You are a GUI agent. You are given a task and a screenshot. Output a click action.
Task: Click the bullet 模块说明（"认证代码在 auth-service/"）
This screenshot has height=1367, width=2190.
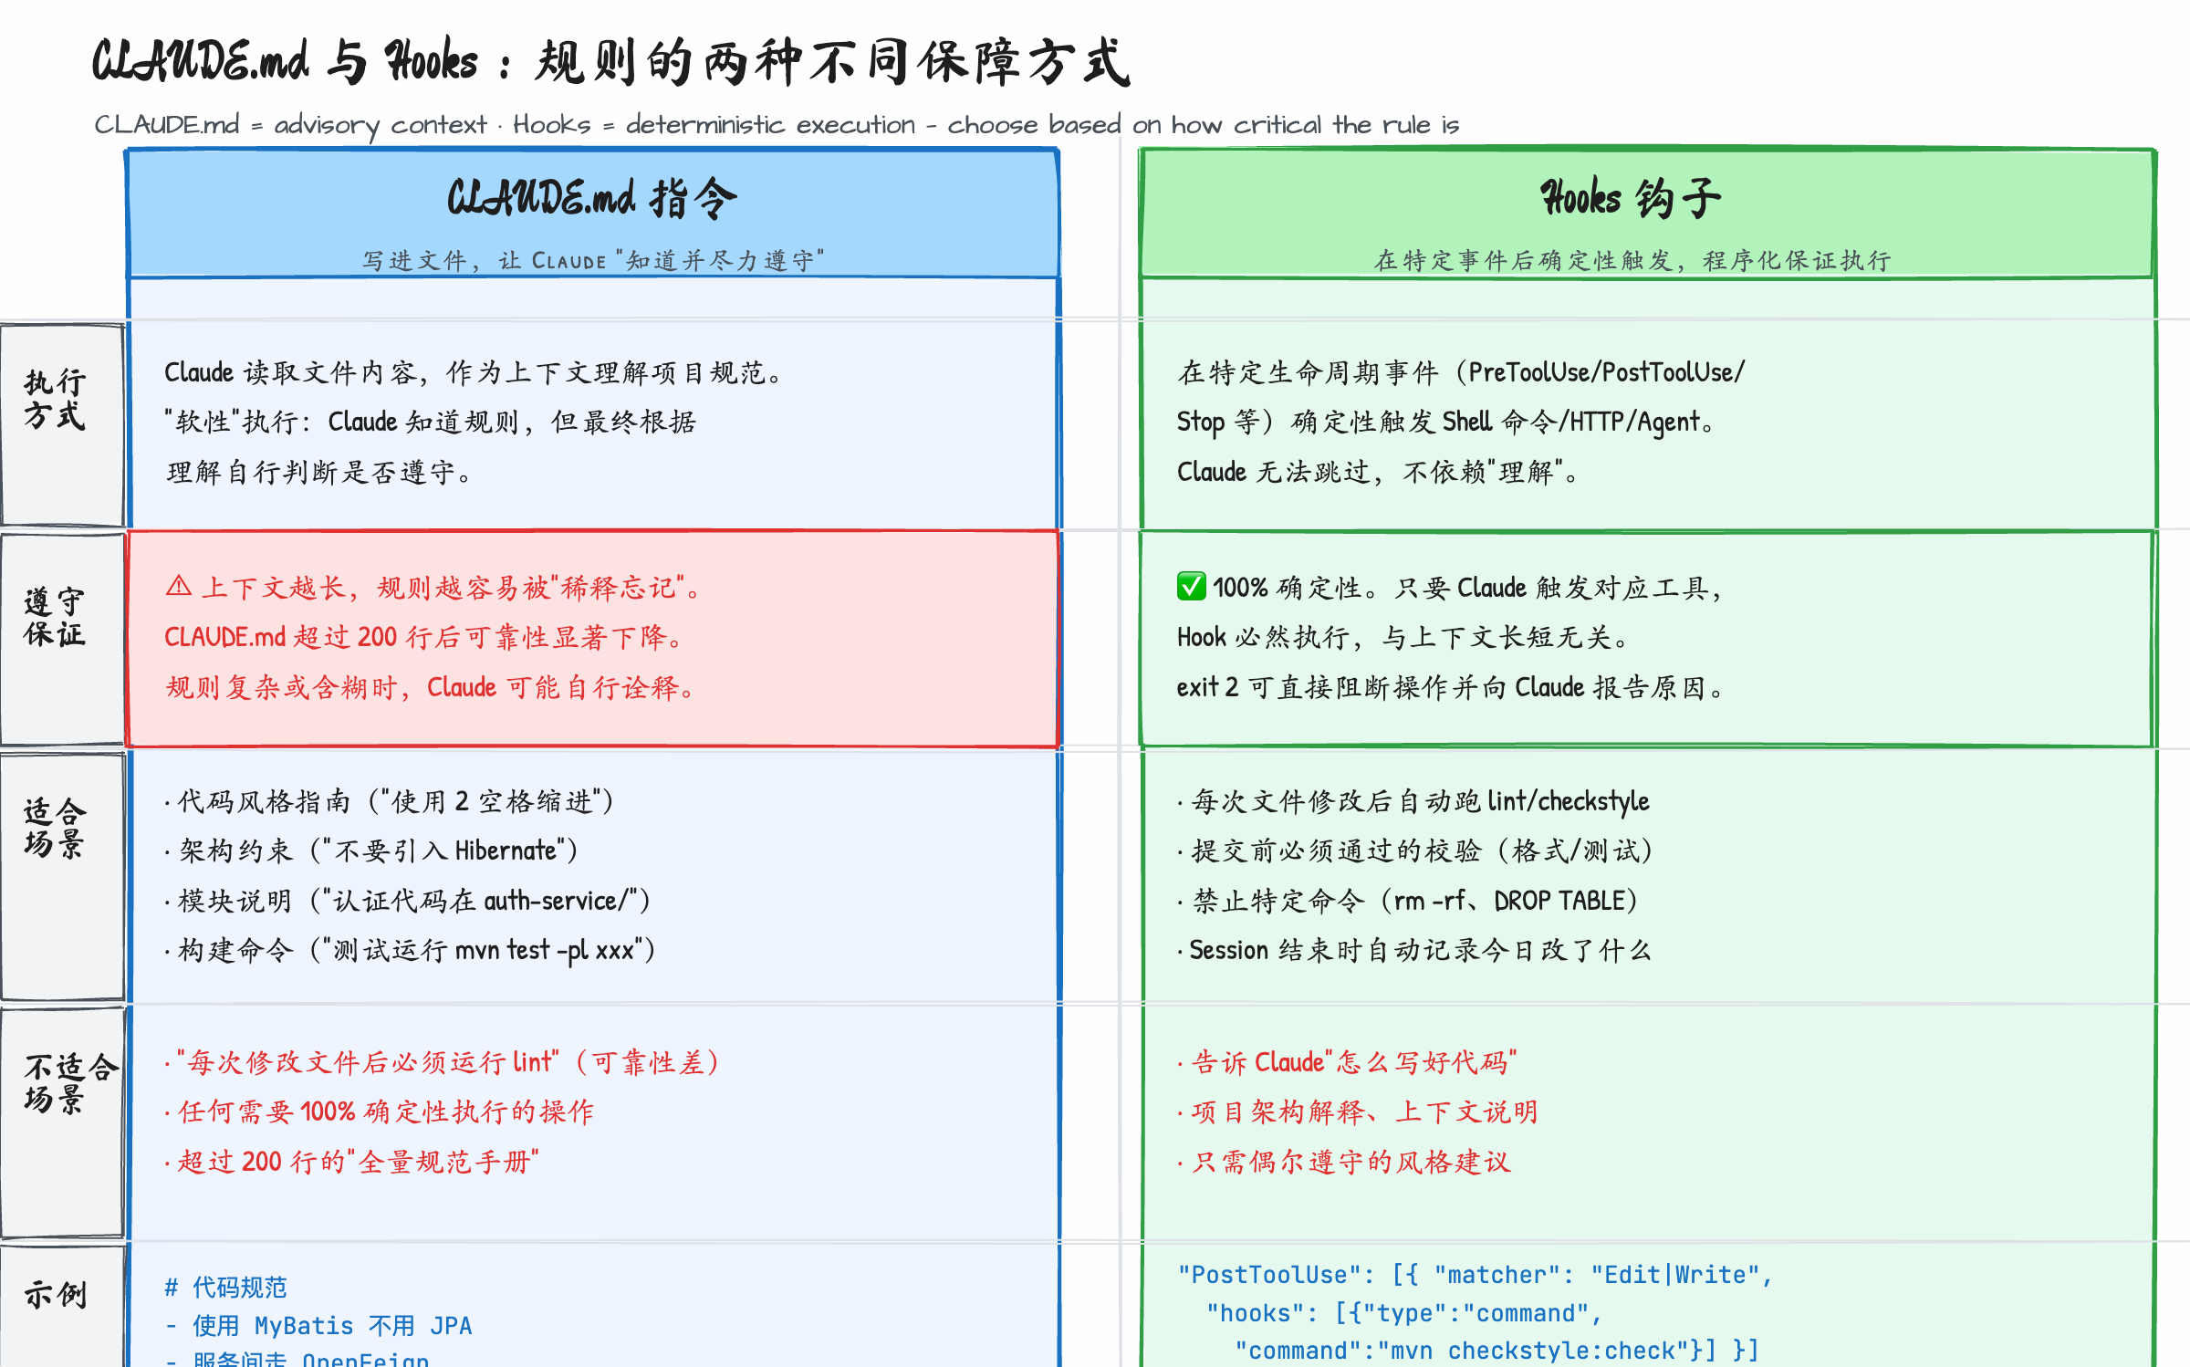pyautogui.click(x=407, y=901)
